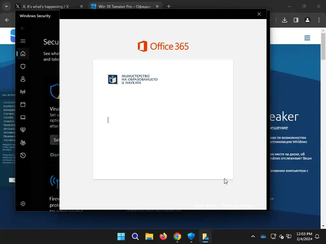Click the browser page vertical scrollbar
326x244 pixels.
click(x=323, y=46)
